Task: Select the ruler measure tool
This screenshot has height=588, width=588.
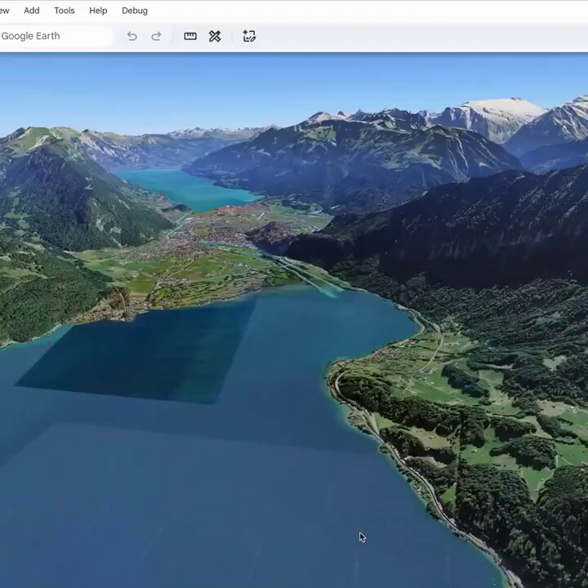Action: [x=190, y=36]
